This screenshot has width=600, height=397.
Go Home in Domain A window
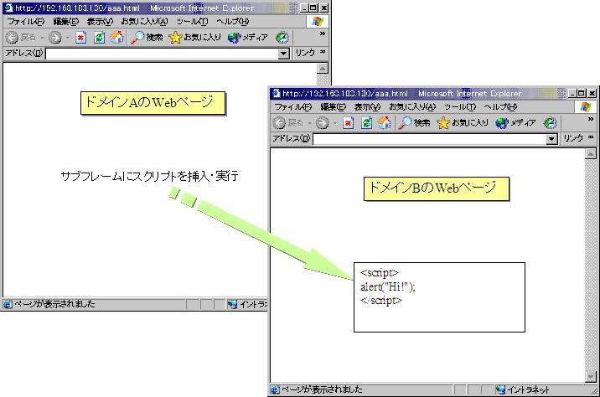117,37
